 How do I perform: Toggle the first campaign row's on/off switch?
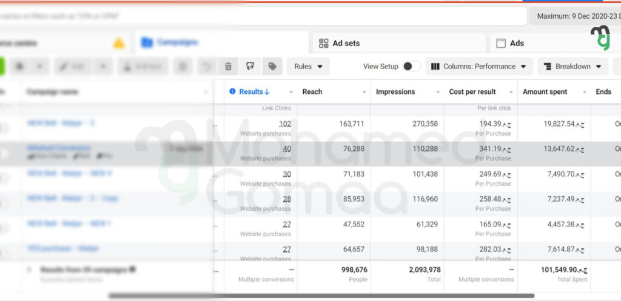pyautogui.click(x=3, y=128)
